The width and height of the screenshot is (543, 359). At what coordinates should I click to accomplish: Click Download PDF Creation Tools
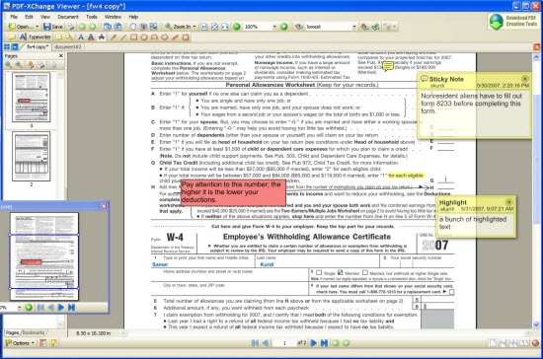tap(513, 21)
